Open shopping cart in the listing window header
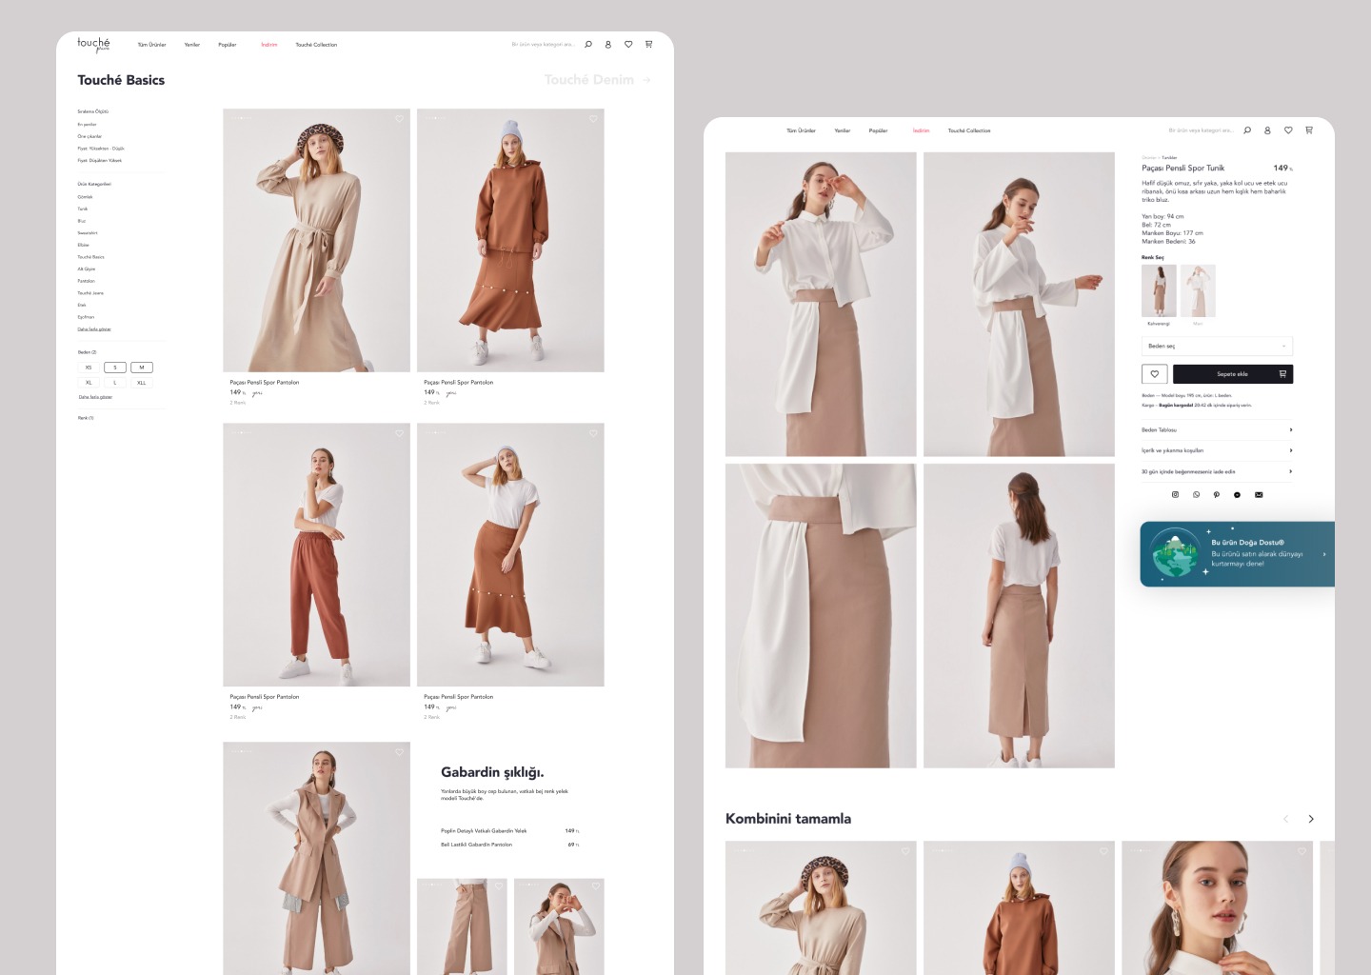 click(648, 44)
